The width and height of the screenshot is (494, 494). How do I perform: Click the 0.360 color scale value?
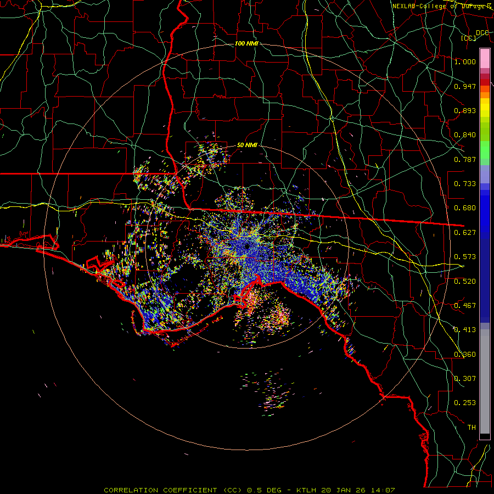[465, 355]
